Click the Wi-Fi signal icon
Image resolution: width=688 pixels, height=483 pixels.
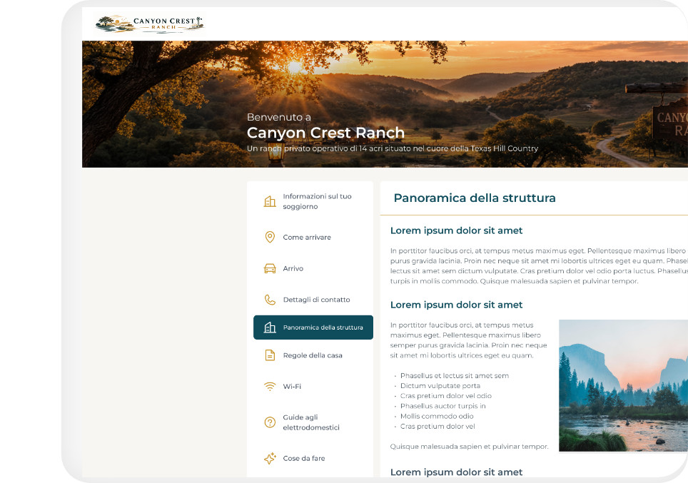pyautogui.click(x=270, y=387)
